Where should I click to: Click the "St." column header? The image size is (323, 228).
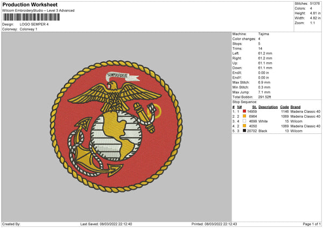(255, 107)
